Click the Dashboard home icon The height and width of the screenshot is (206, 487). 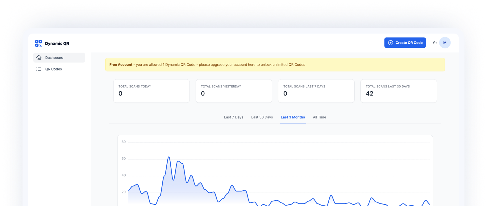(x=39, y=58)
